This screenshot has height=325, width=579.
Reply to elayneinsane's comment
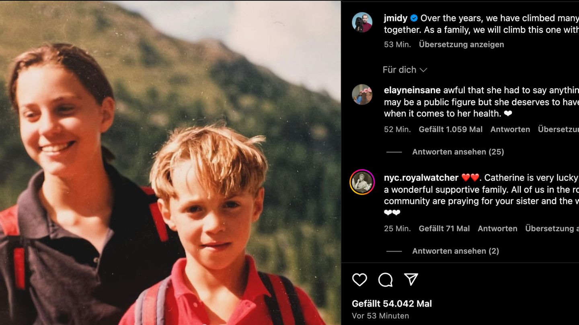click(x=510, y=129)
